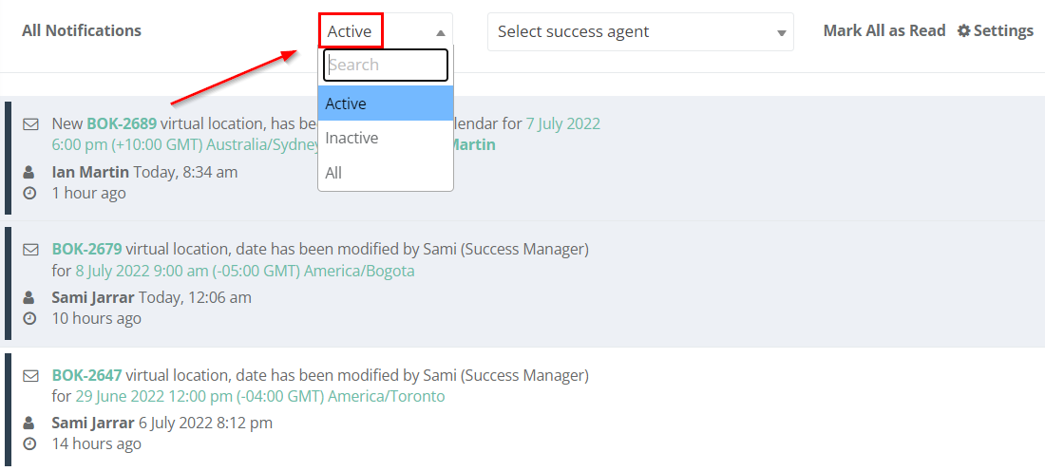The image size is (1045, 471).
Task: Click Mark All as Read
Action: [x=884, y=30]
